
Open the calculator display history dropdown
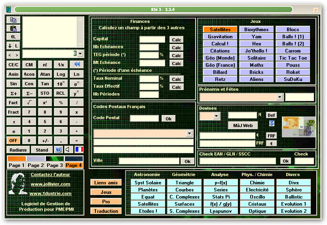tap(80, 53)
